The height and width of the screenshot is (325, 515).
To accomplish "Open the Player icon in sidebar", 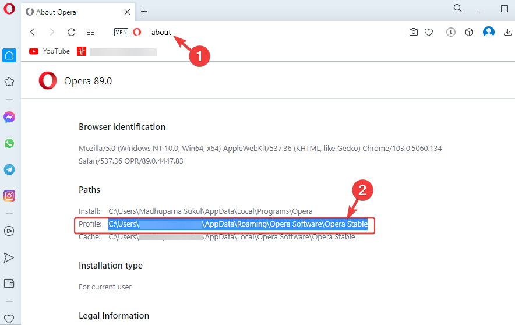I will (x=9, y=231).
